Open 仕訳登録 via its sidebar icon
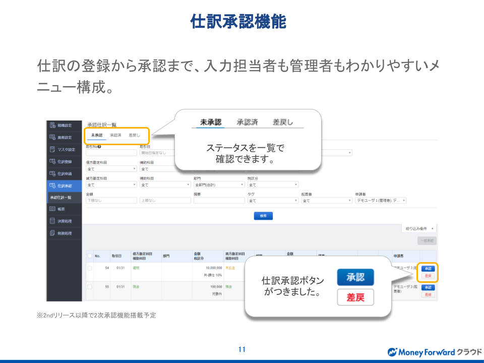The height and width of the screenshot is (363, 484). tap(52, 161)
